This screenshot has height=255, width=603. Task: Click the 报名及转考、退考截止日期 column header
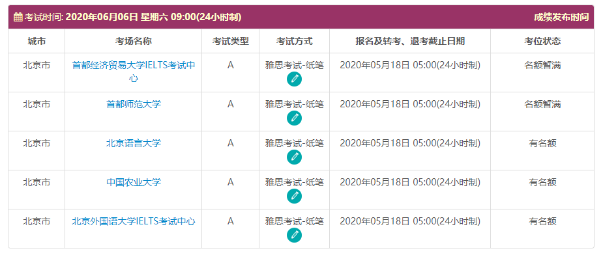pos(410,41)
